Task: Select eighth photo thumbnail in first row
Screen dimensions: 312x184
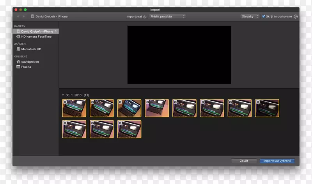Action: [267, 108]
